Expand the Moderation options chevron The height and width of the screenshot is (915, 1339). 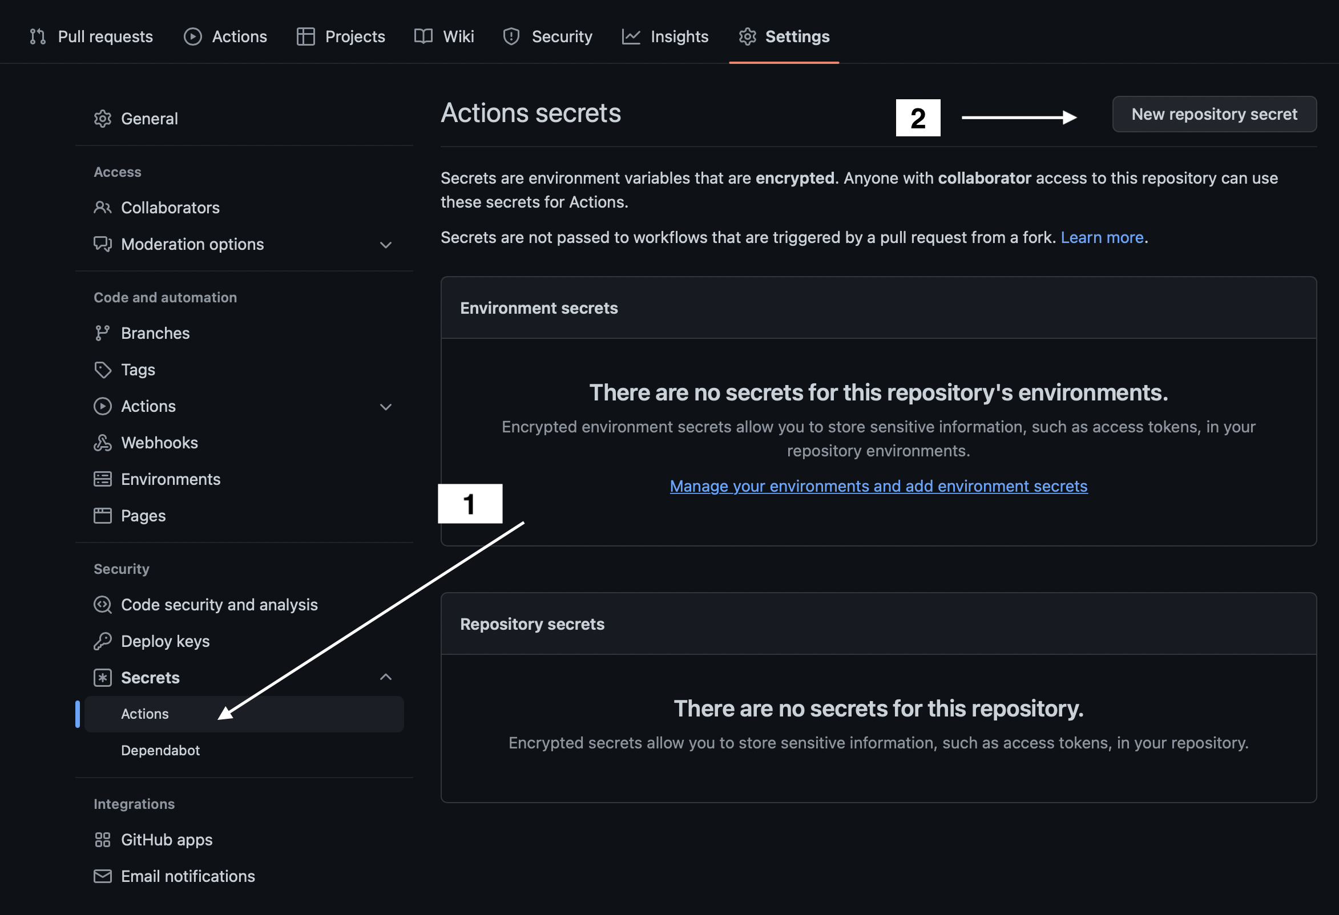tap(385, 245)
